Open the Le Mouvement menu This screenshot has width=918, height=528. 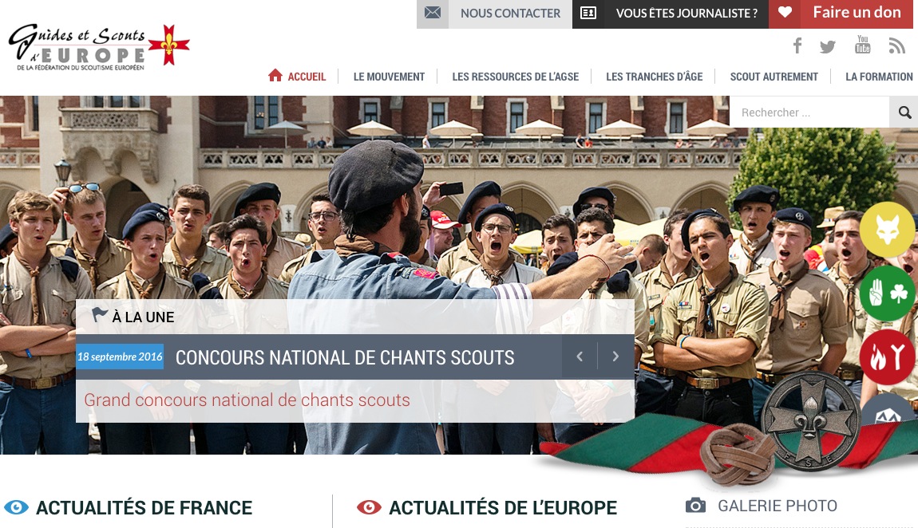(x=389, y=77)
